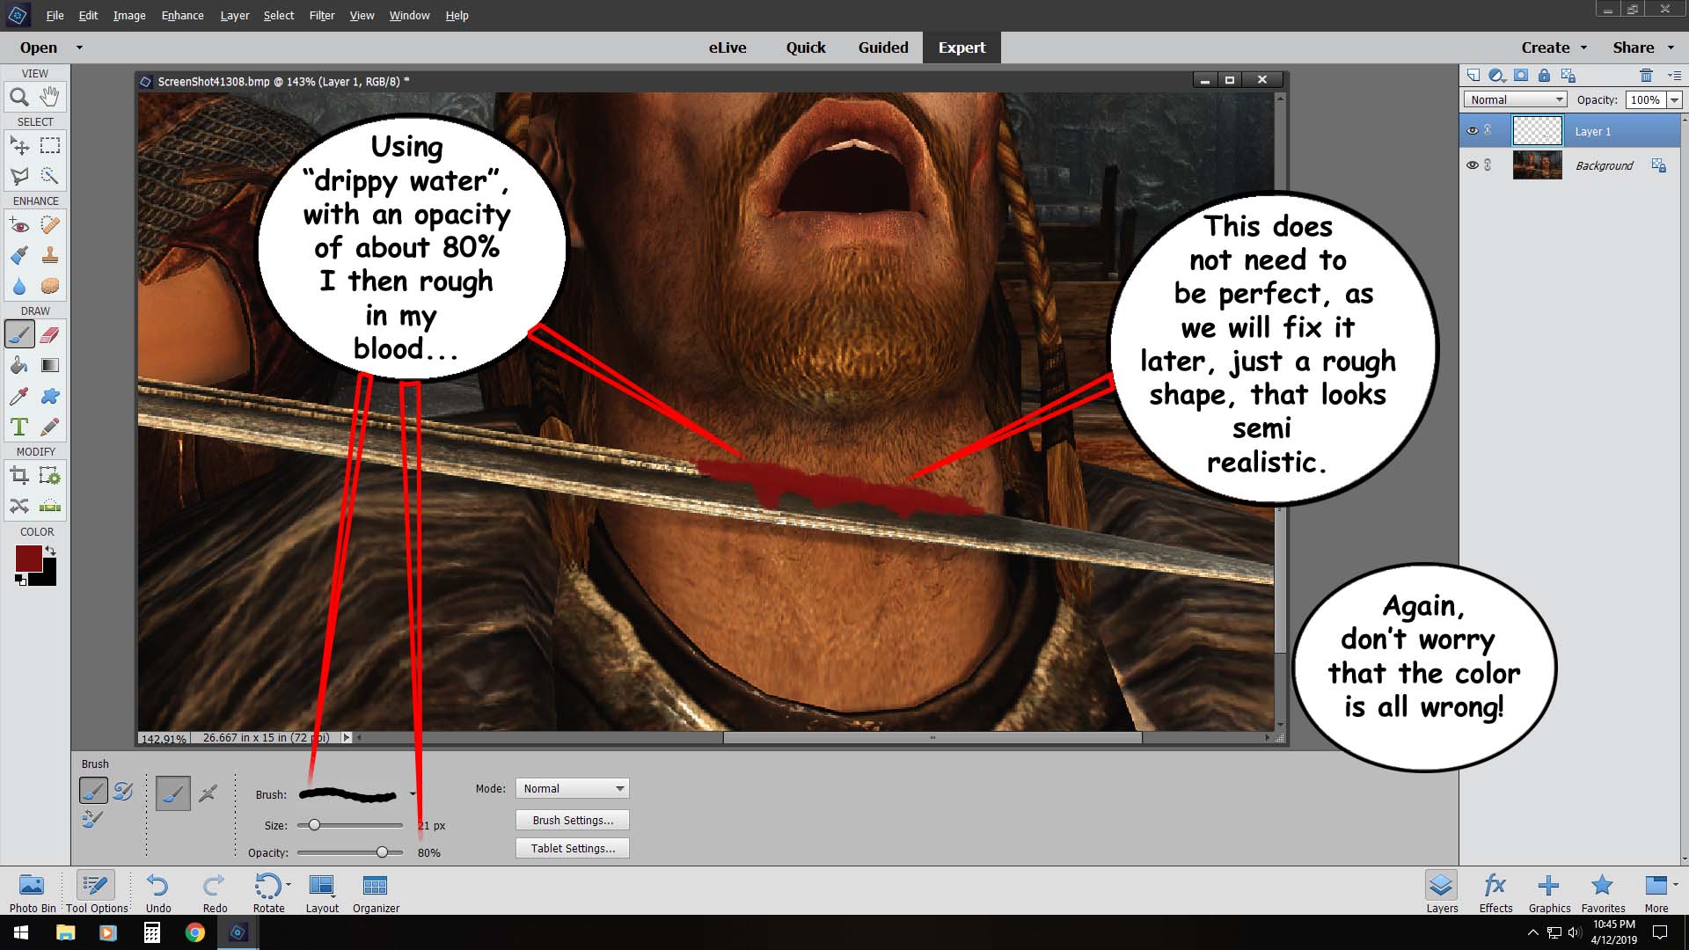This screenshot has width=1689, height=950.
Task: Select the Move tool
Action: coord(19,145)
